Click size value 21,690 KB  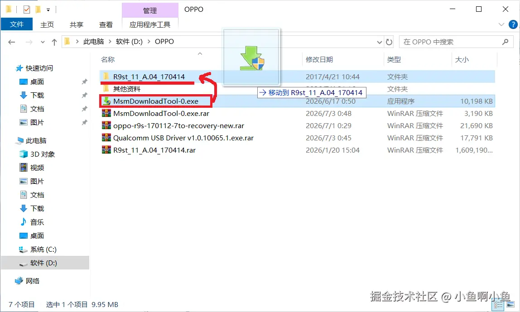476,126
